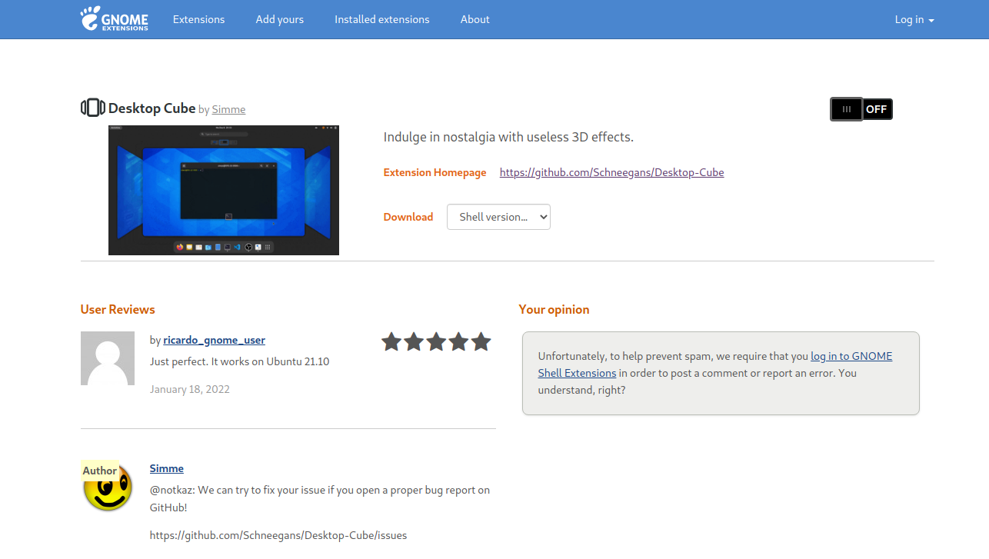This screenshot has width=989, height=559.
Task: Click the Desktop Cube extension icon
Action: pyautogui.click(x=92, y=108)
